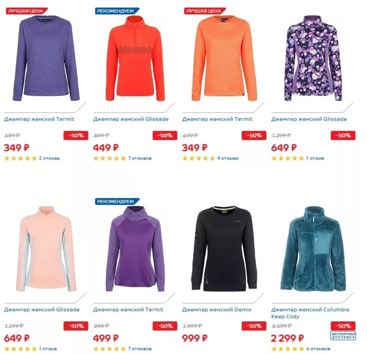This screenshot has width=367, height=354.
Task: Open the purple Termit jumper product photo
Action: tap(46, 58)
